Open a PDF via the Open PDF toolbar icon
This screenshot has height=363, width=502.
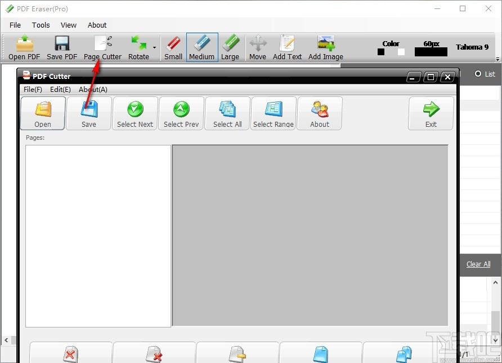coord(24,47)
